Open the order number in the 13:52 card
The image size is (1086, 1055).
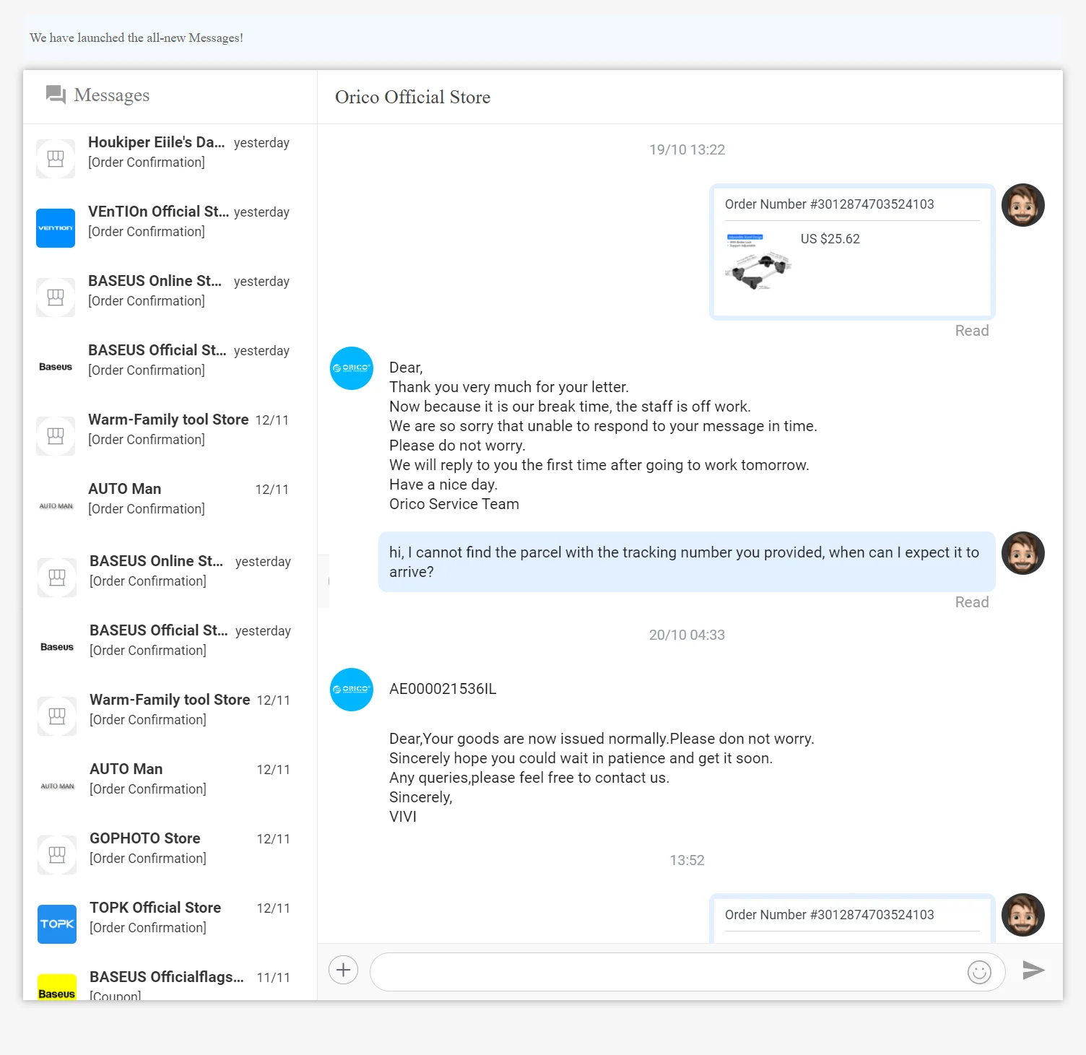[x=830, y=915]
